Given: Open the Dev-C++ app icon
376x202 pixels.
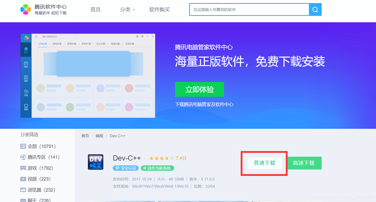Looking at the screenshot, I should pos(96,162).
